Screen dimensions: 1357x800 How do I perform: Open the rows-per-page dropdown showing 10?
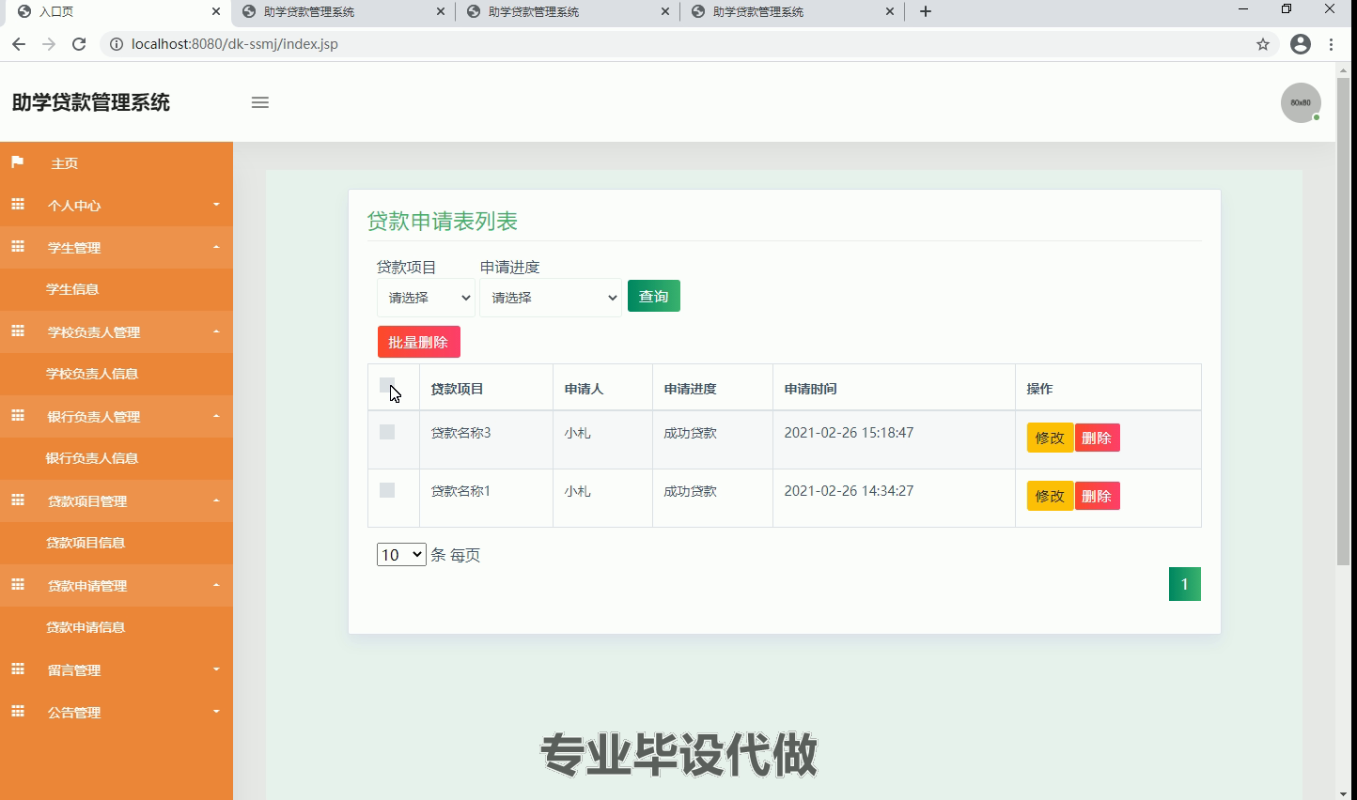401,555
